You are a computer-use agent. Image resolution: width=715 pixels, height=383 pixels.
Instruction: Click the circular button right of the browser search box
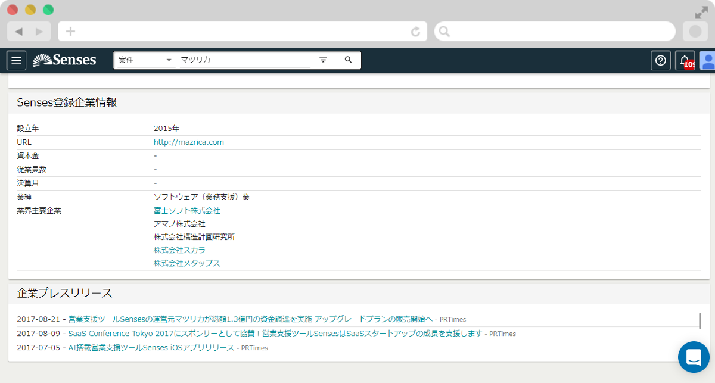[695, 32]
